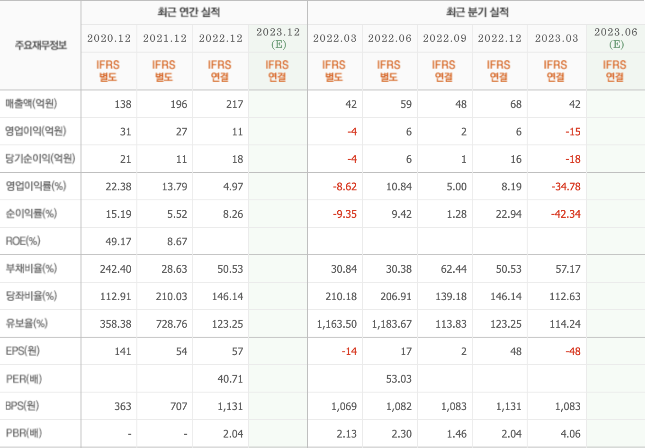Click the 영업이익 value 31 for 2020.12
Image resolution: width=647 pixels, height=448 pixels.
click(126, 132)
